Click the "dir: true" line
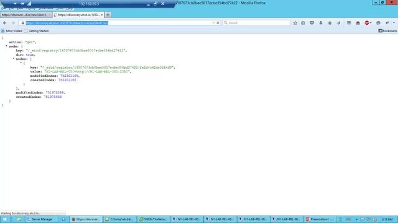 click(25, 55)
